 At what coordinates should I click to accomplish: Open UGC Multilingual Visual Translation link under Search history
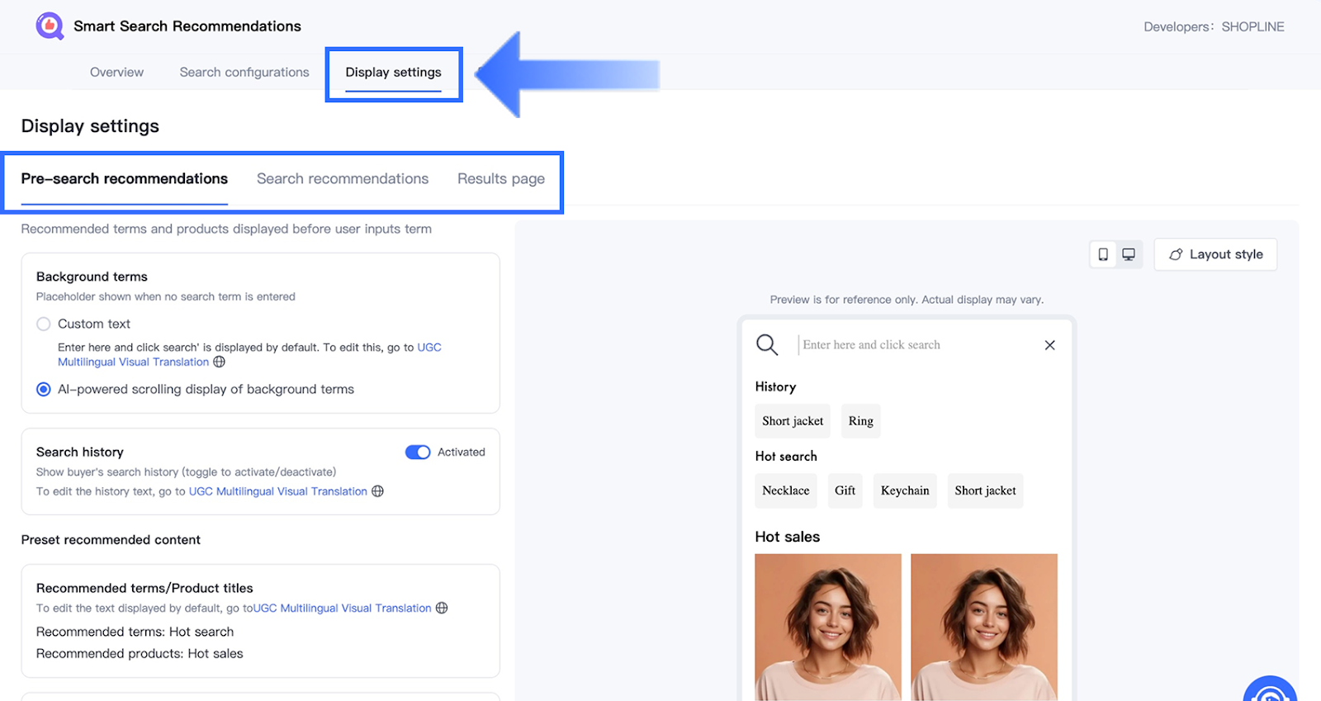tap(277, 491)
